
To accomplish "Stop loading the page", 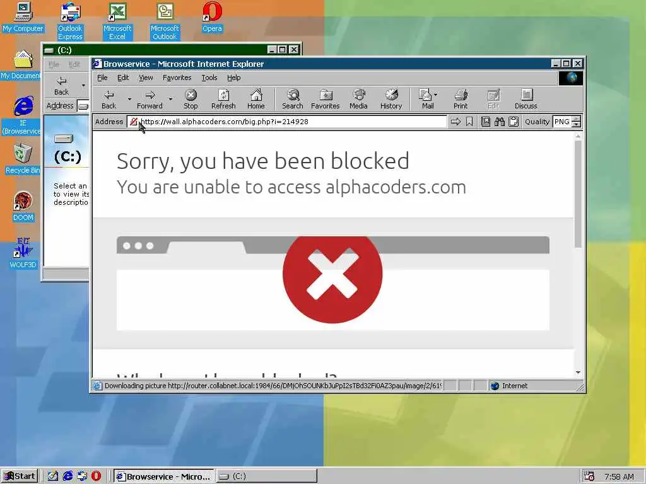I will pyautogui.click(x=191, y=100).
